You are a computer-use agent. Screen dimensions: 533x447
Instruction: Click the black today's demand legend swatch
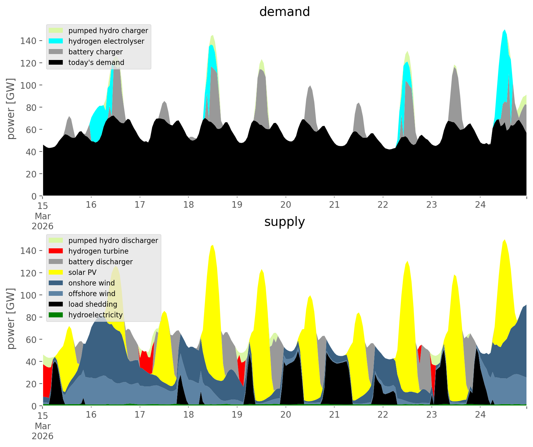[56, 62]
